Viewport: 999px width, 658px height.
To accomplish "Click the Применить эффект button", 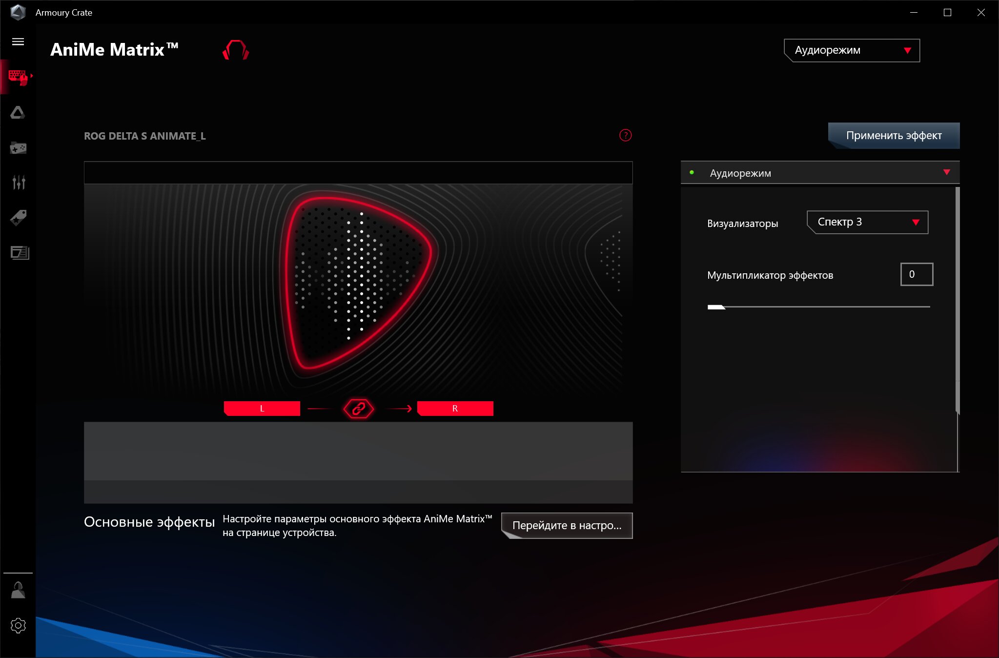I will click(x=894, y=136).
